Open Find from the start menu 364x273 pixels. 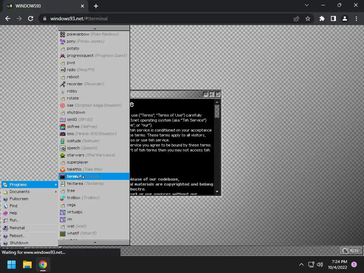(x=30, y=206)
